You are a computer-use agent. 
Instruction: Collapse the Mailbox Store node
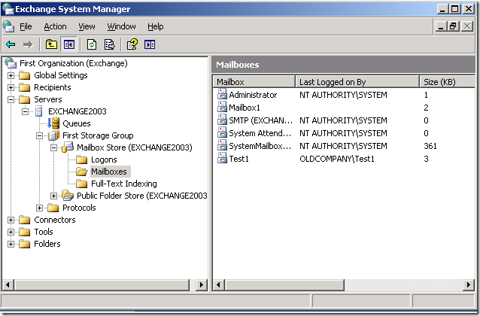point(54,147)
